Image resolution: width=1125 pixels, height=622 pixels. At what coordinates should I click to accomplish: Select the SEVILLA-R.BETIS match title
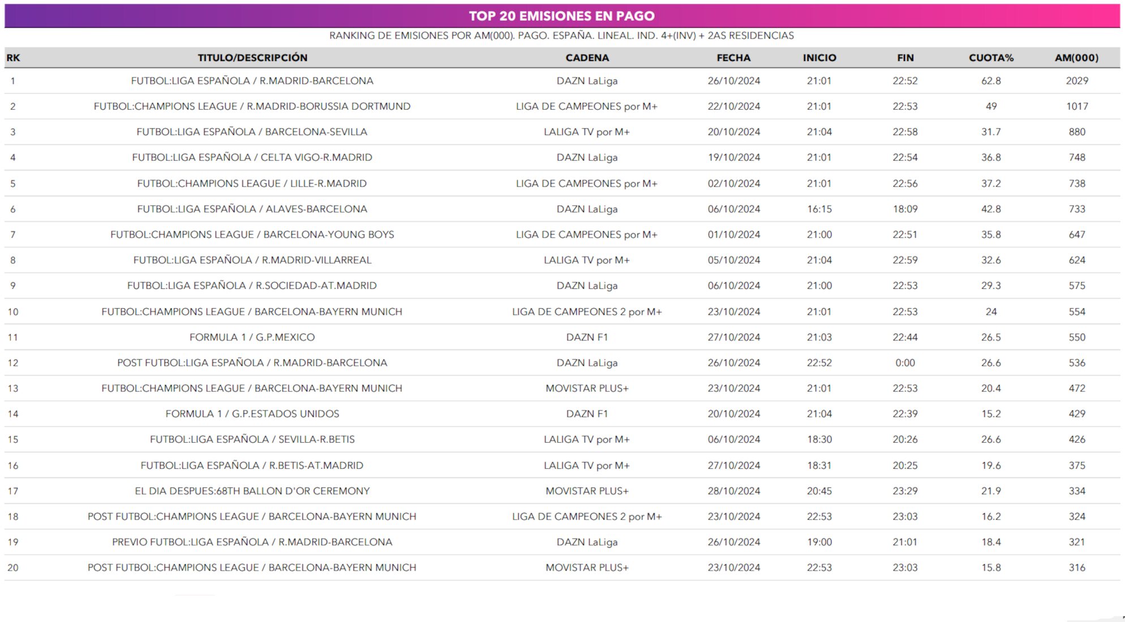252,439
